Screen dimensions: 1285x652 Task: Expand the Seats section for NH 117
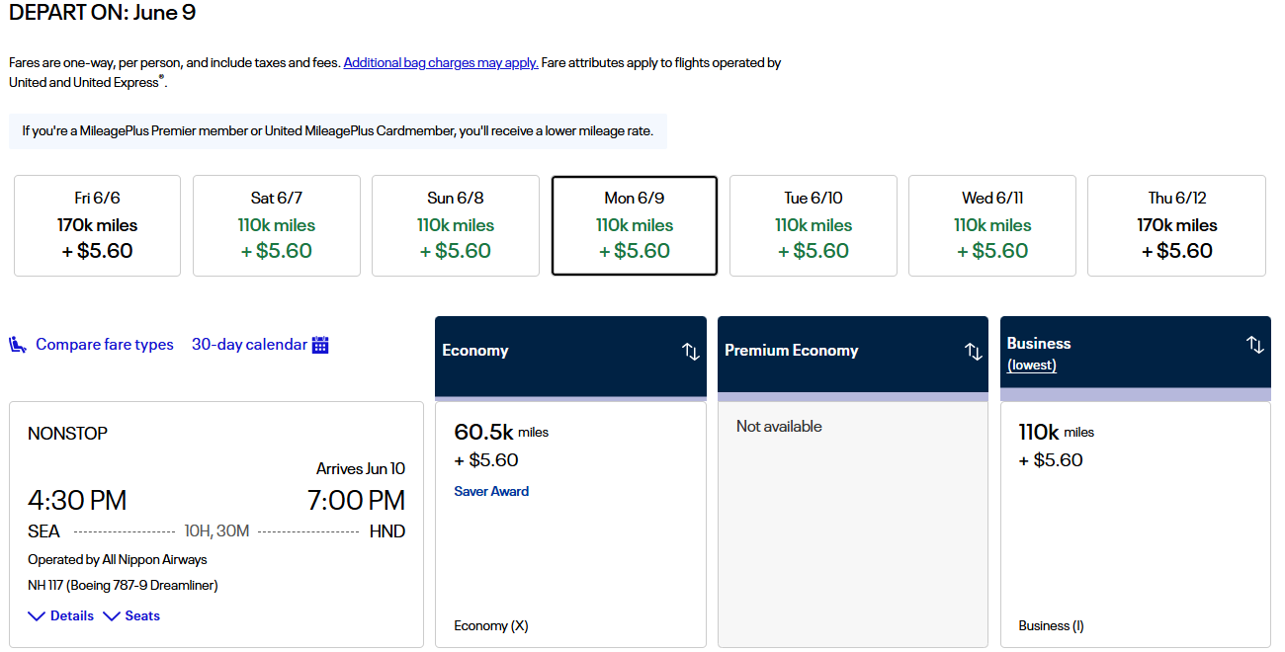coord(130,615)
